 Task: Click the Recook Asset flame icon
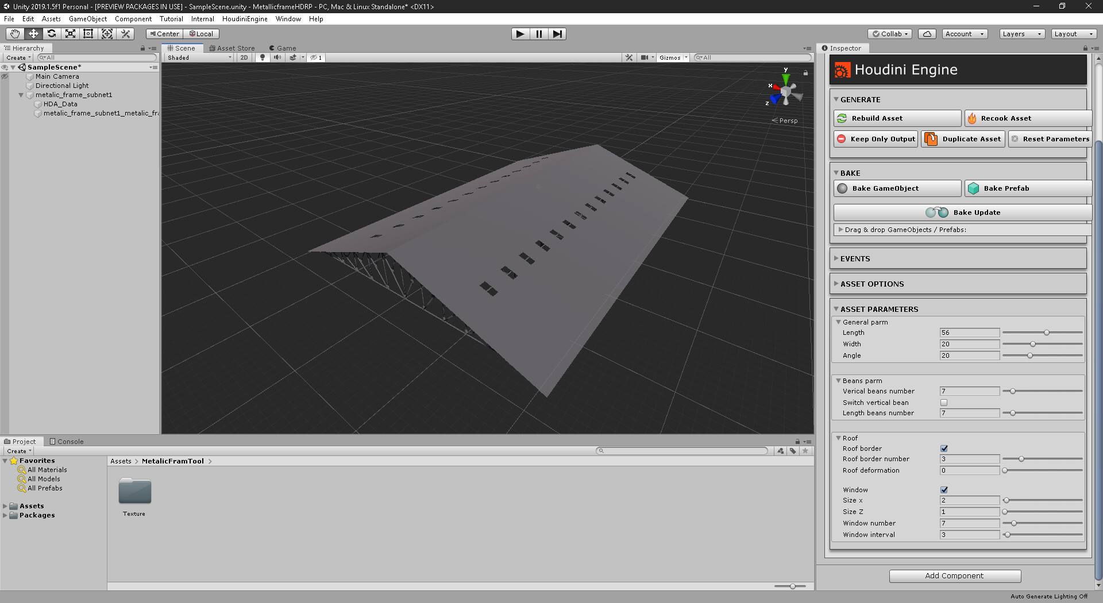[x=972, y=118]
